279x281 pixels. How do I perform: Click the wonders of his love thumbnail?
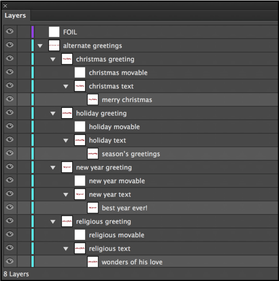(93, 262)
